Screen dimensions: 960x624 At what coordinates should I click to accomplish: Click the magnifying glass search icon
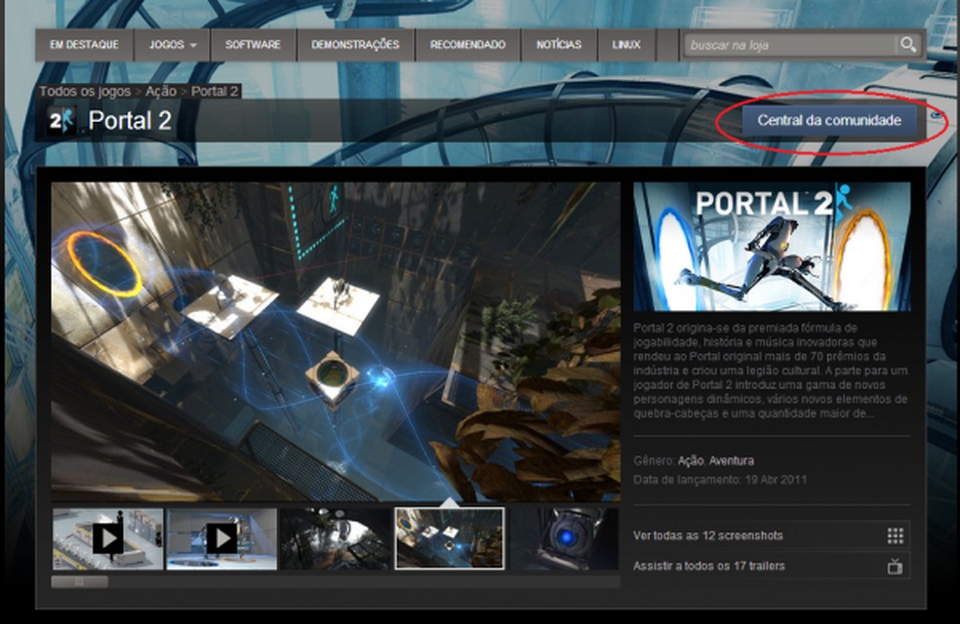pos(908,44)
